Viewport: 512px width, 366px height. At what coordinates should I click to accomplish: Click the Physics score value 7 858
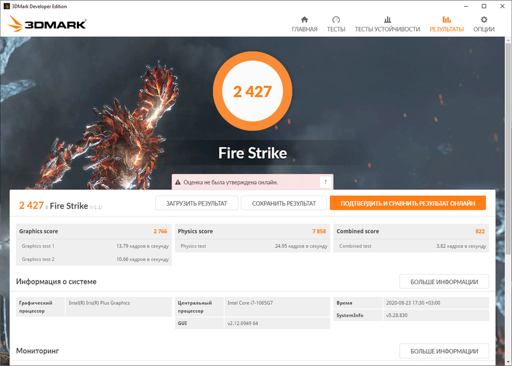tap(319, 231)
